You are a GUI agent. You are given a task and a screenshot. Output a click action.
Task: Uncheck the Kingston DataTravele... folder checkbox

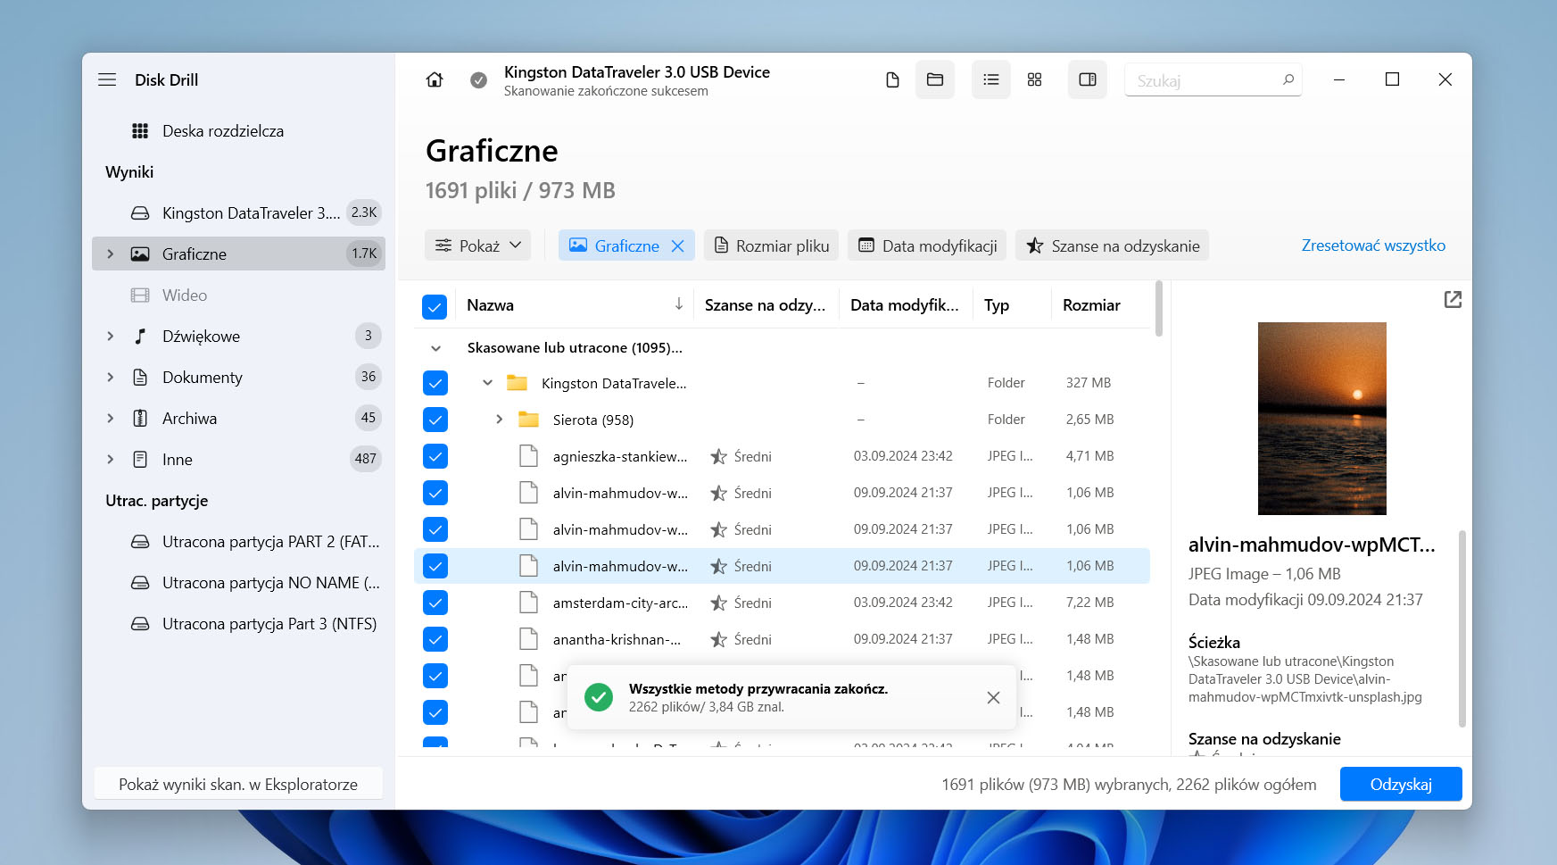[x=435, y=383]
